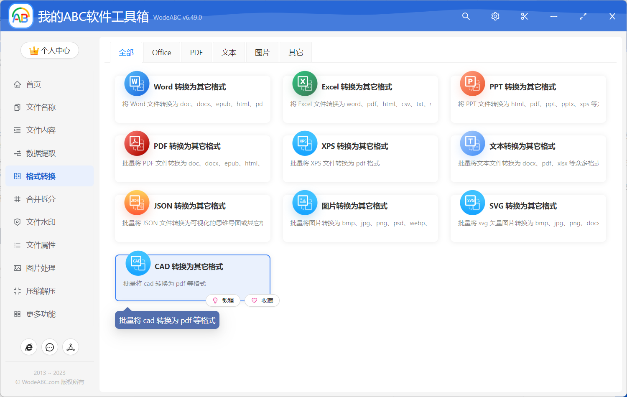The height and width of the screenshot is (397, 627).
Task: Click the scissors screenshot icon
Action: click(524, 16)
